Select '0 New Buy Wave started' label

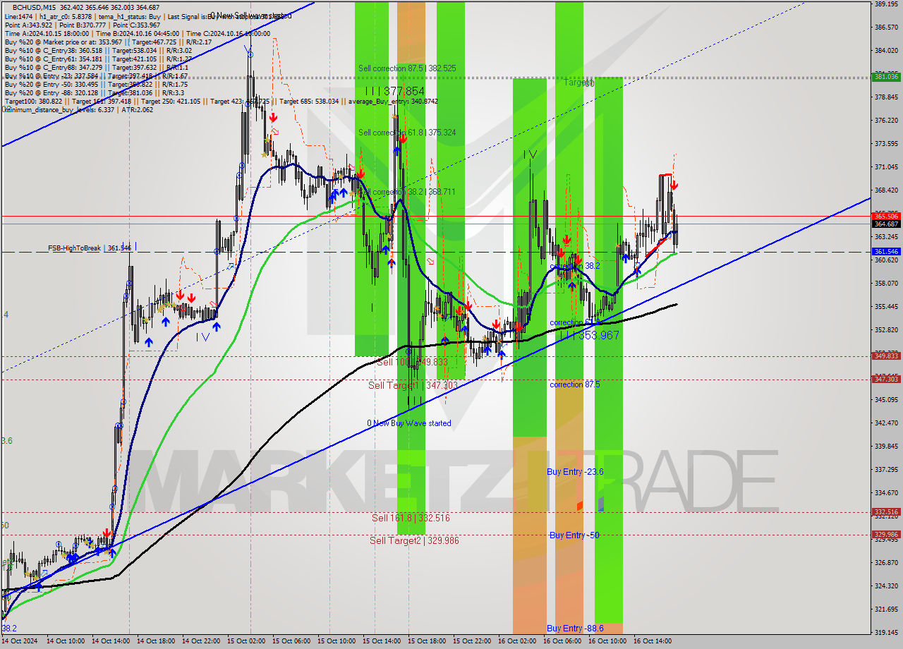408,423
